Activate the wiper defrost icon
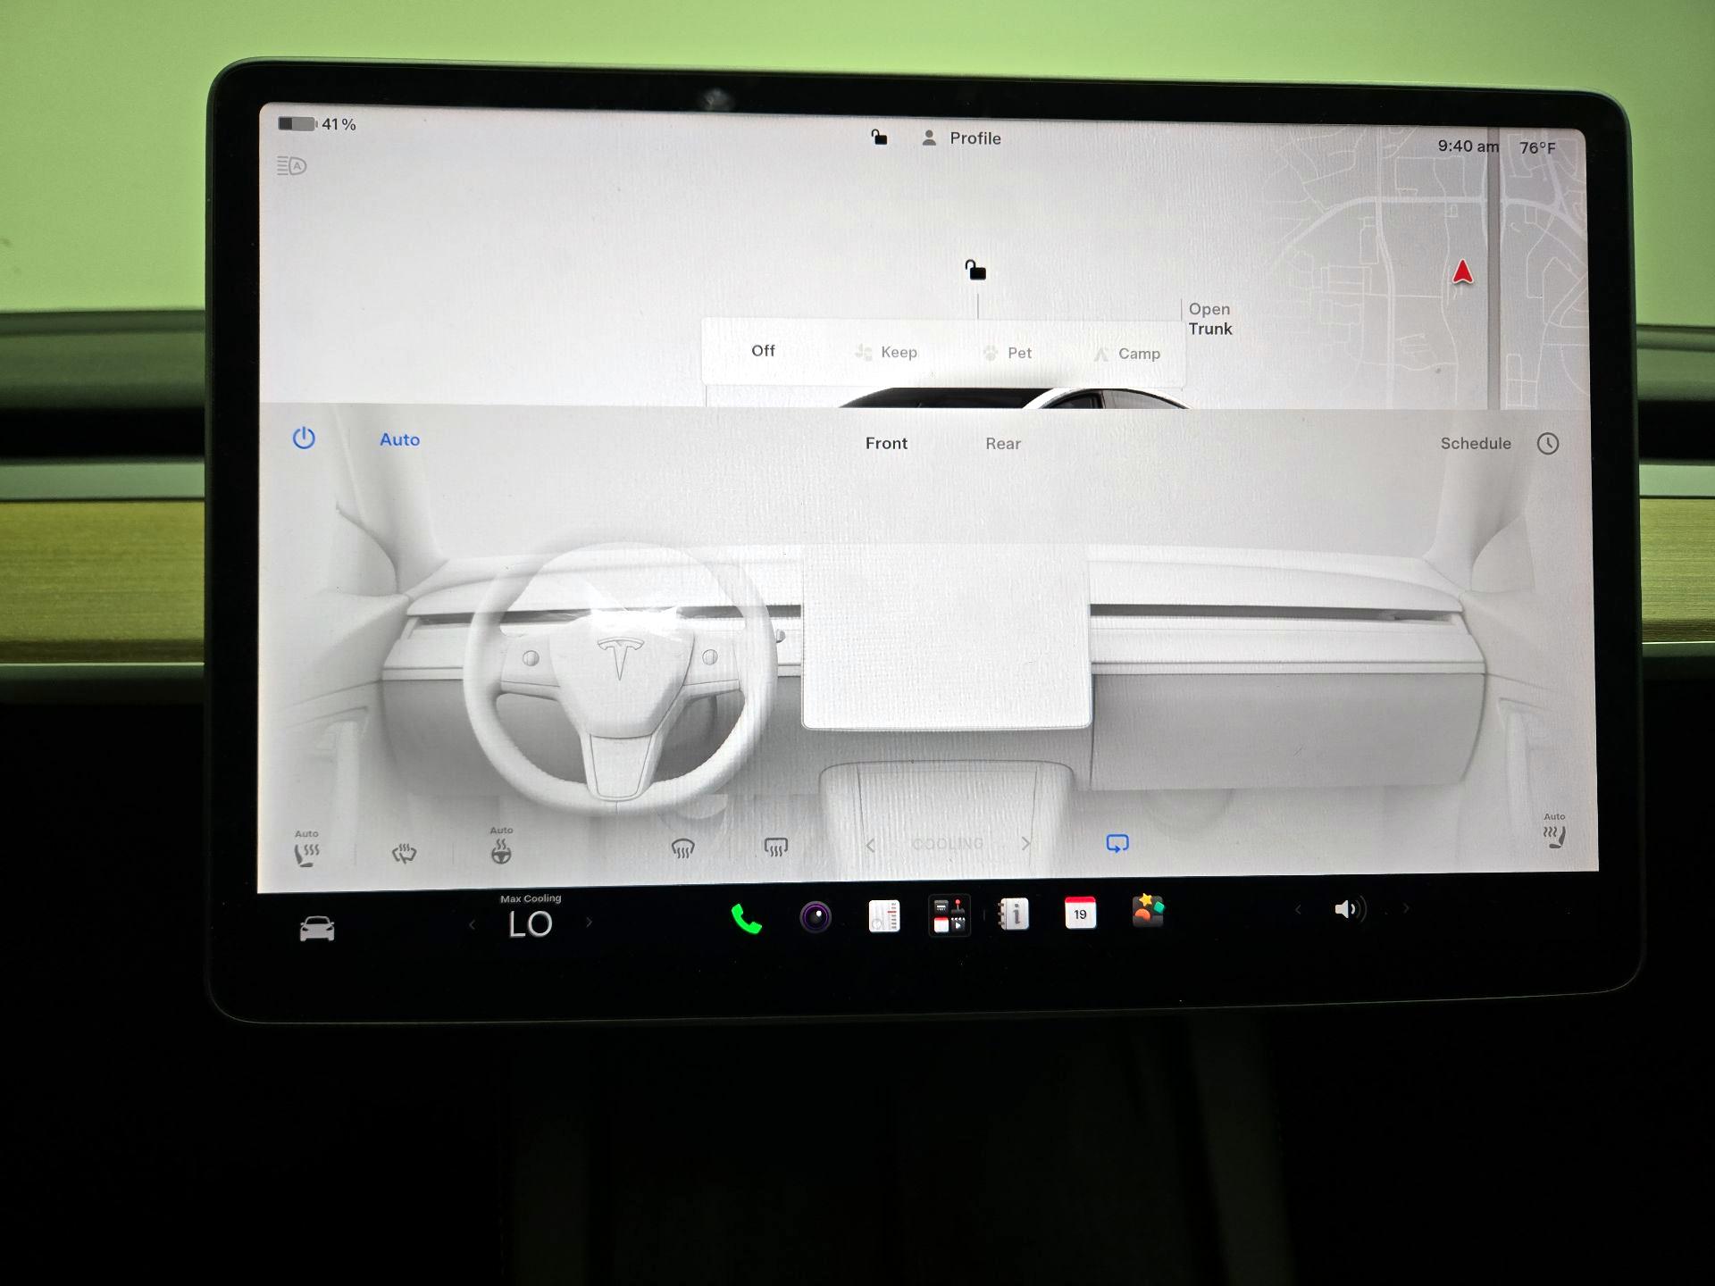Screen dimensions: 1715x1286 pos(404,854)
